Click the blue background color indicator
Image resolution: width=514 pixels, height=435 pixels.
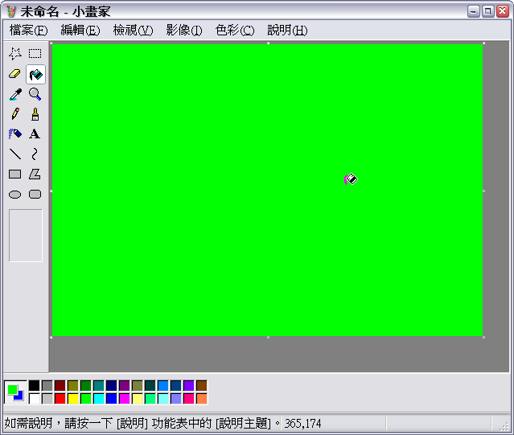pos(20,396)
